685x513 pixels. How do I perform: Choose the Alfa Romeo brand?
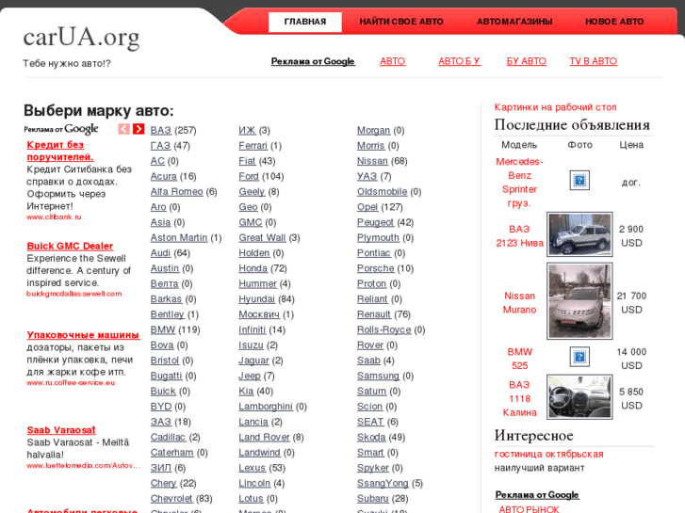(x=176, y=192)
